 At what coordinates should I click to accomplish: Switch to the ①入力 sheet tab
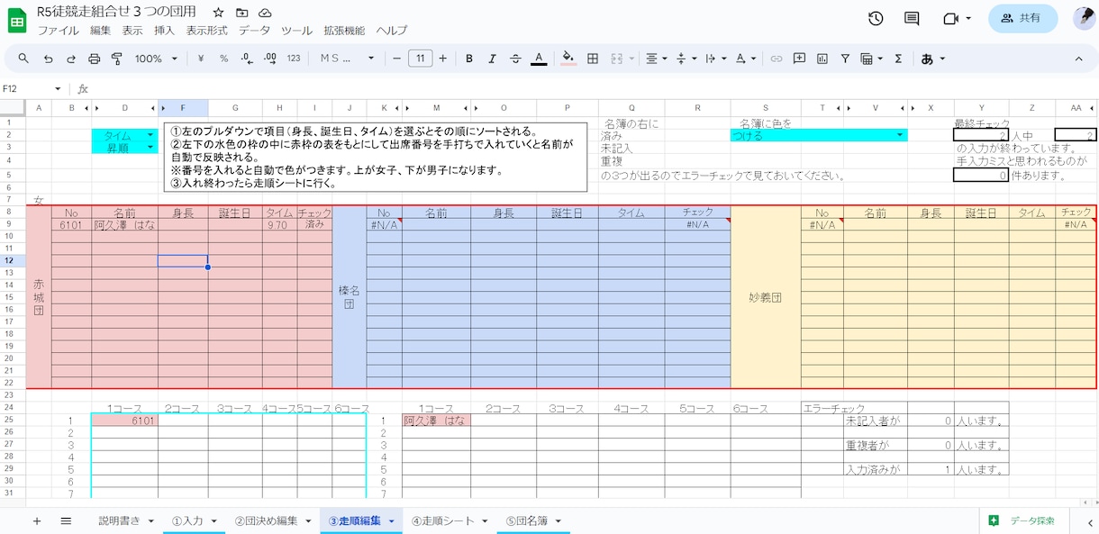coord(194,520)
